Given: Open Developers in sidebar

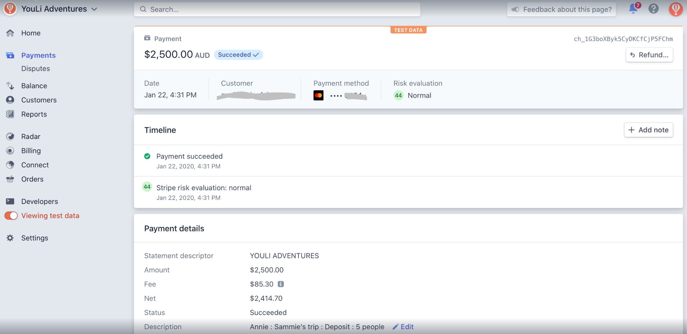Looking at the screenshot, I should click(39, 201).
